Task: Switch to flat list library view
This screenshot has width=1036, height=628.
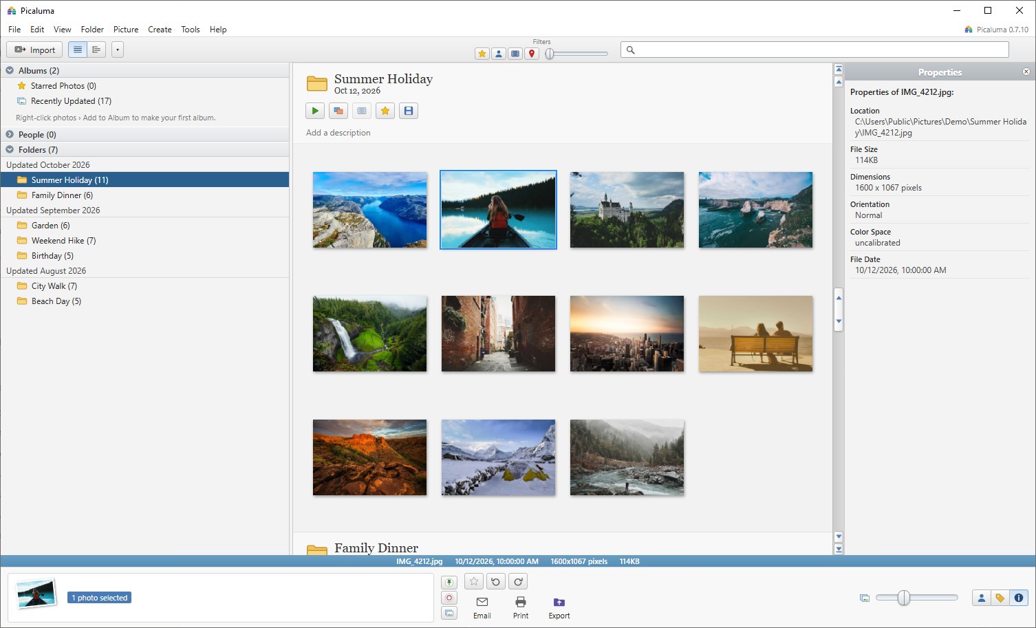Action: tap(78, 50)
